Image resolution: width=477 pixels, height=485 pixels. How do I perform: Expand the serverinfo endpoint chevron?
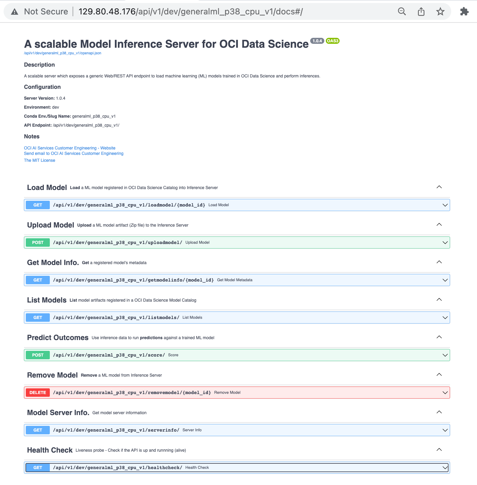pyautogui.click(x=445, y=430)
